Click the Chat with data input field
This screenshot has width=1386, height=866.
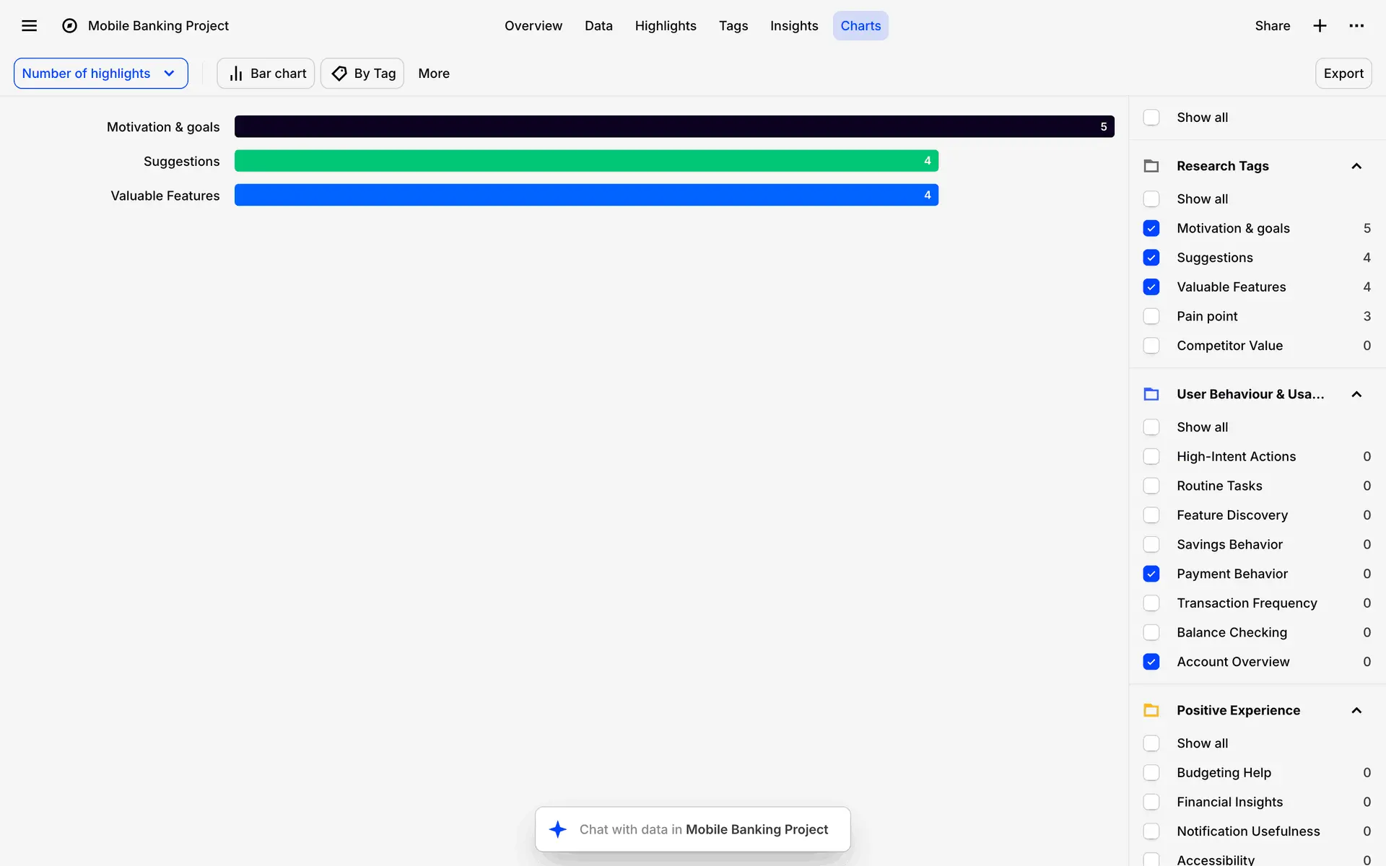click(703, 829)
